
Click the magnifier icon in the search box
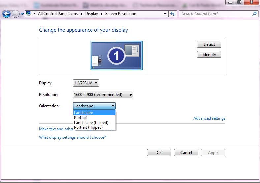tap(254, 14)
